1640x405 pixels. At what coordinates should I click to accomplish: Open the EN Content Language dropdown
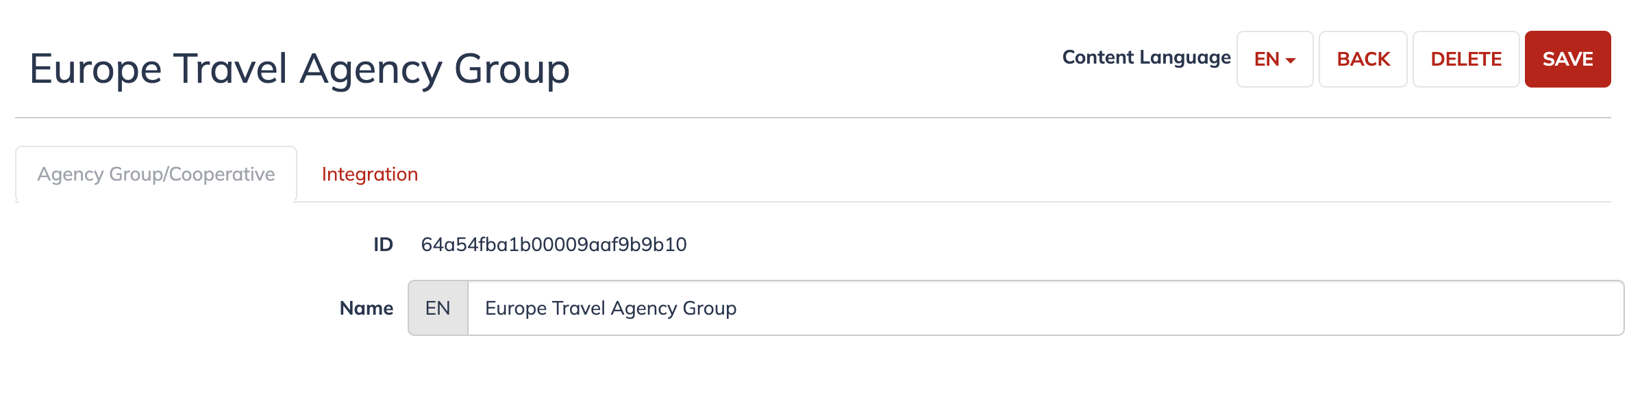(x=1274, y=59)
